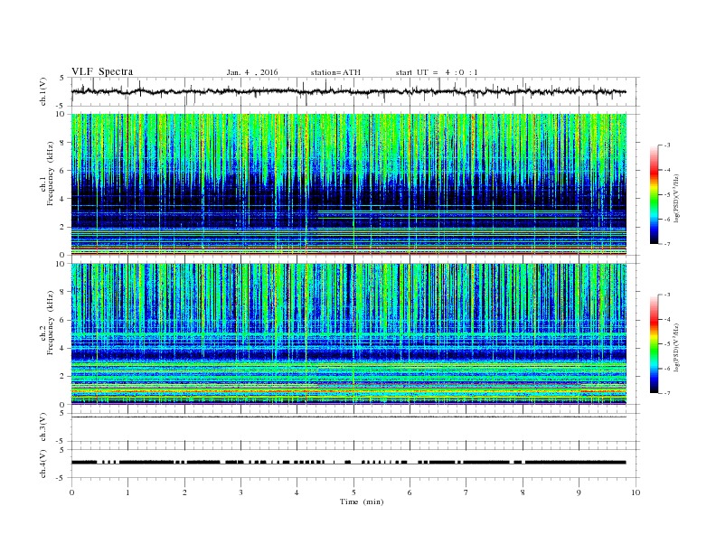Click the ch.1 color bar "log(PSD)(V²/Hz)" label

tap(676, 199)
